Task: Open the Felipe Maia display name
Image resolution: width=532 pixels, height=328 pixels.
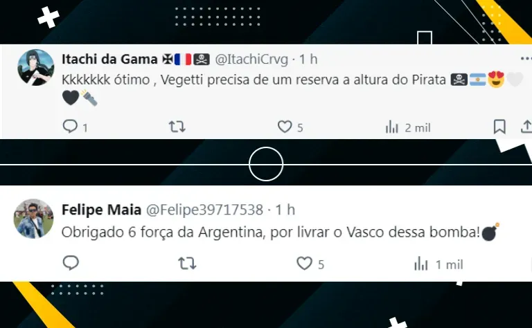Action: point(101,210)
